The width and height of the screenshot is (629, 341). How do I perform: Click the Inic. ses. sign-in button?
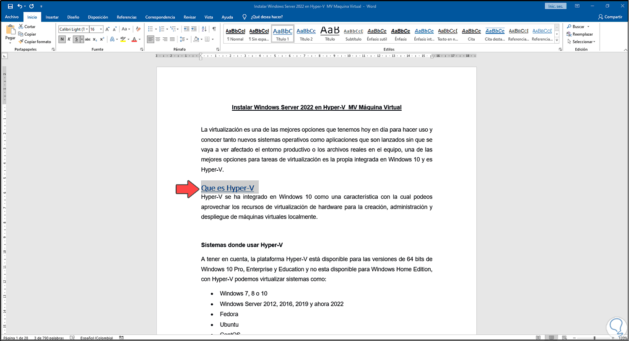[556, 6]
